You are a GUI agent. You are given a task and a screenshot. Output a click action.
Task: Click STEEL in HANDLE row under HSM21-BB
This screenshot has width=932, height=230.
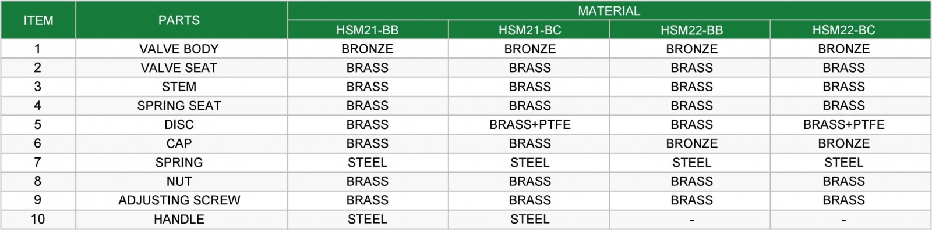click(x=368, y=219)
